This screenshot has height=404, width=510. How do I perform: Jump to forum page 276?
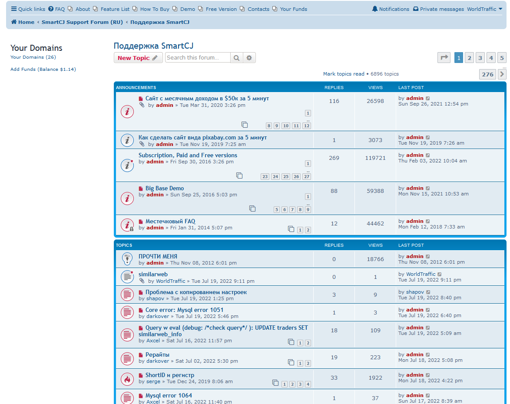click(487, 74)
